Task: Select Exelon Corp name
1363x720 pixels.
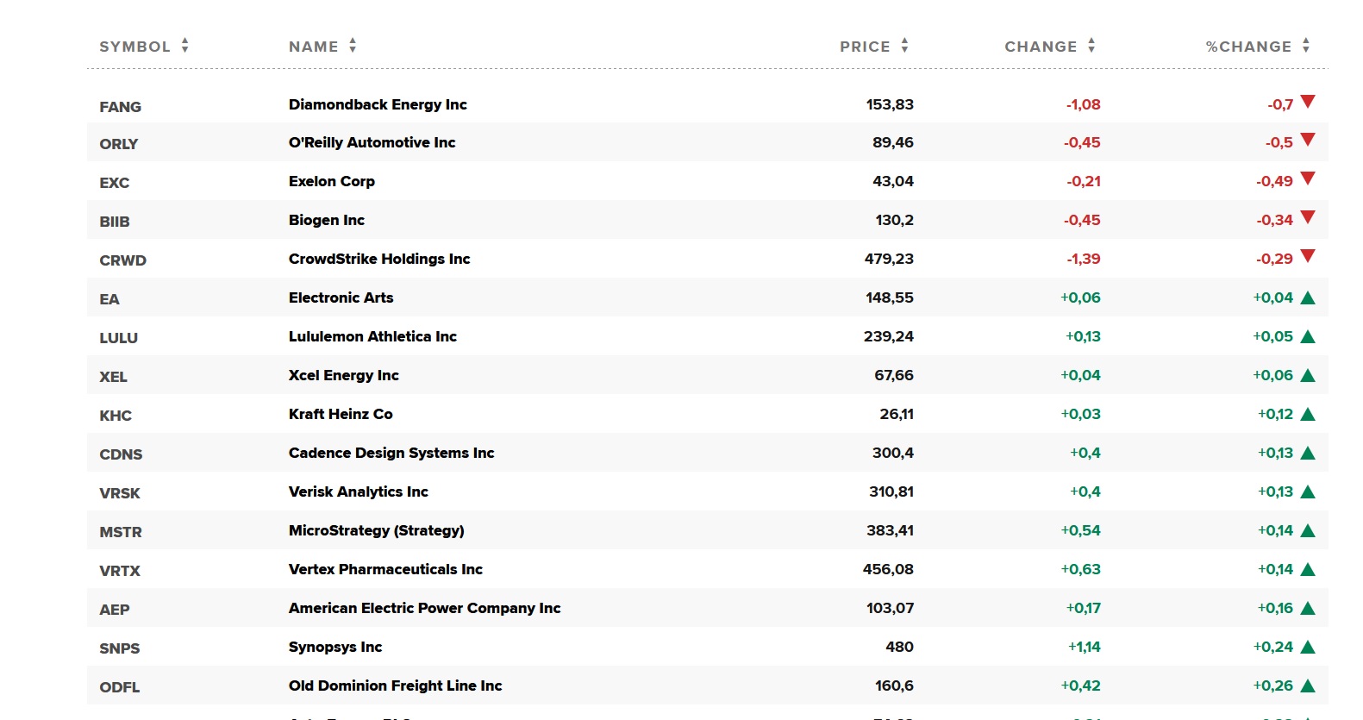Action: (332, 181)
